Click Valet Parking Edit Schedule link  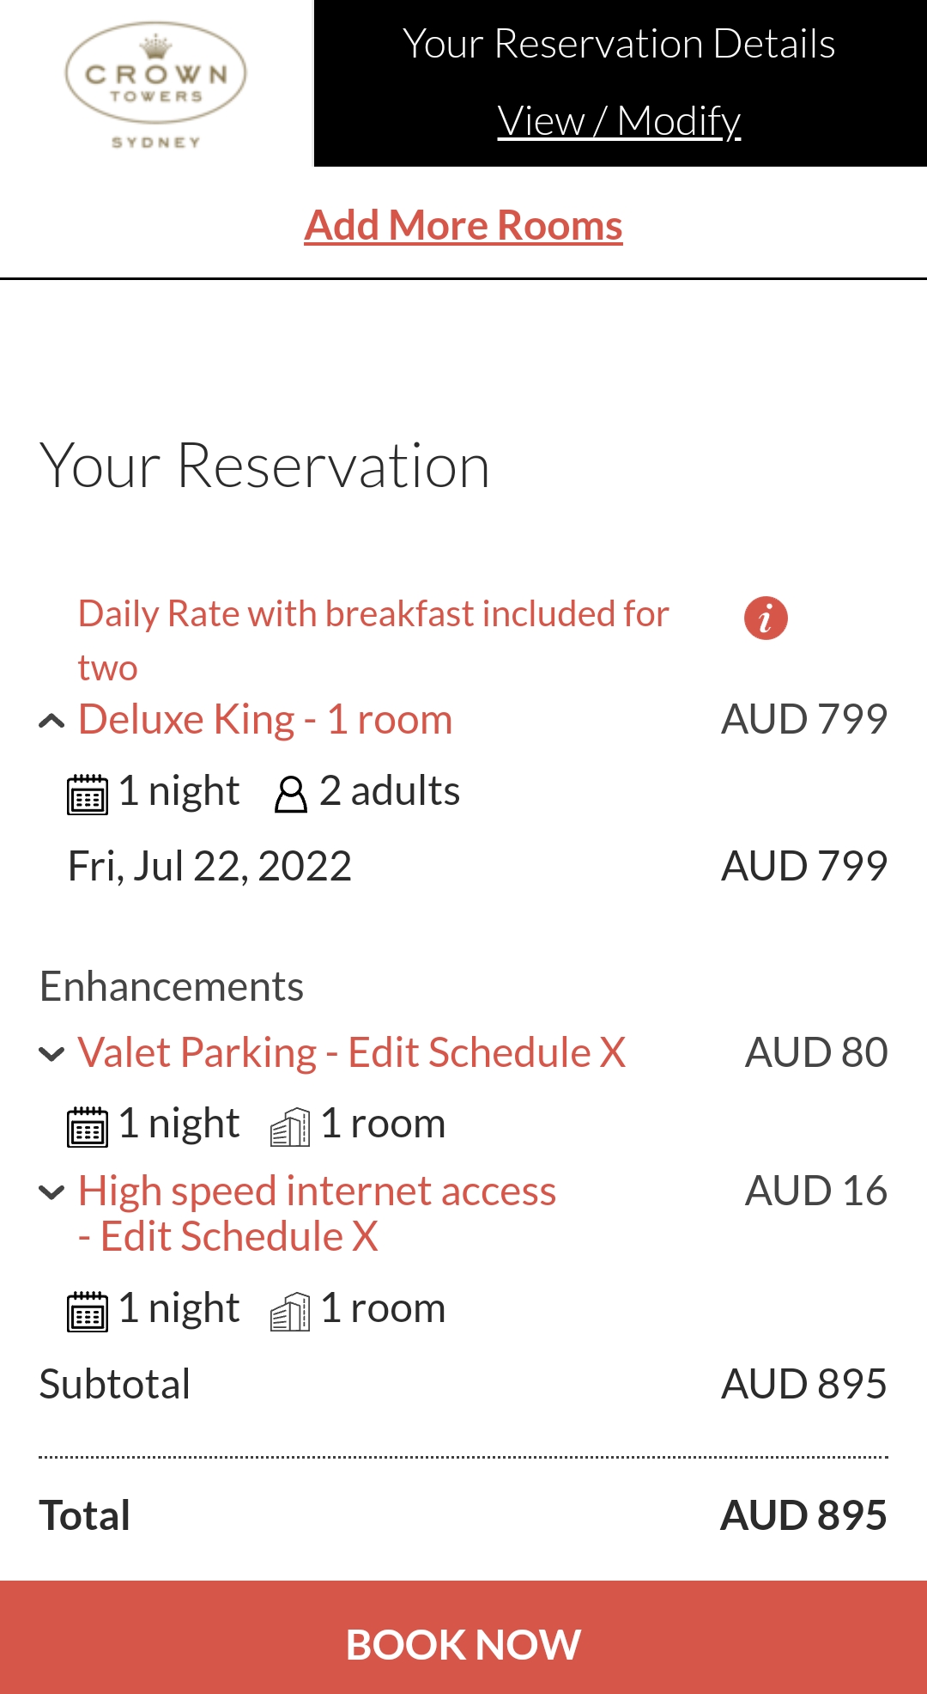point(470,1053)
